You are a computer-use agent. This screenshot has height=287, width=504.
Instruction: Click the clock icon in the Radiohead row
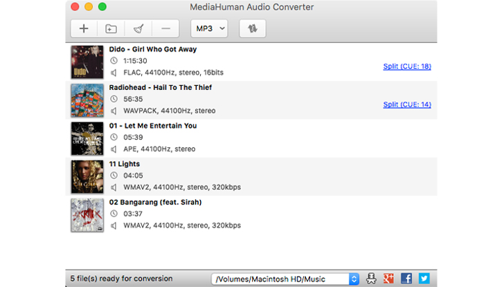(114, 99)
